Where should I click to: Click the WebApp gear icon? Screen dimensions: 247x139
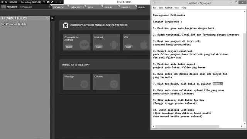[84, 84]
